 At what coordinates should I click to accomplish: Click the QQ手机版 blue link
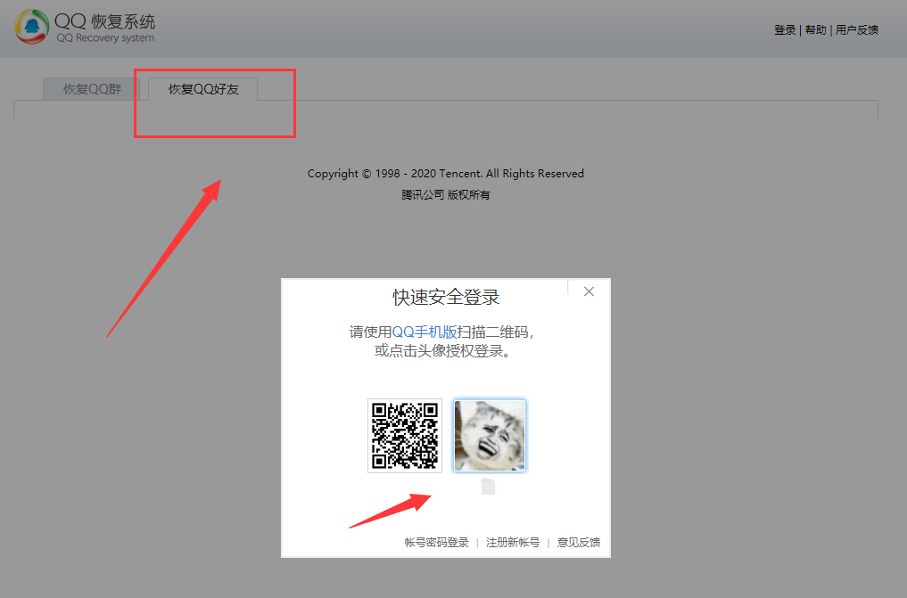tap(425, 332)
